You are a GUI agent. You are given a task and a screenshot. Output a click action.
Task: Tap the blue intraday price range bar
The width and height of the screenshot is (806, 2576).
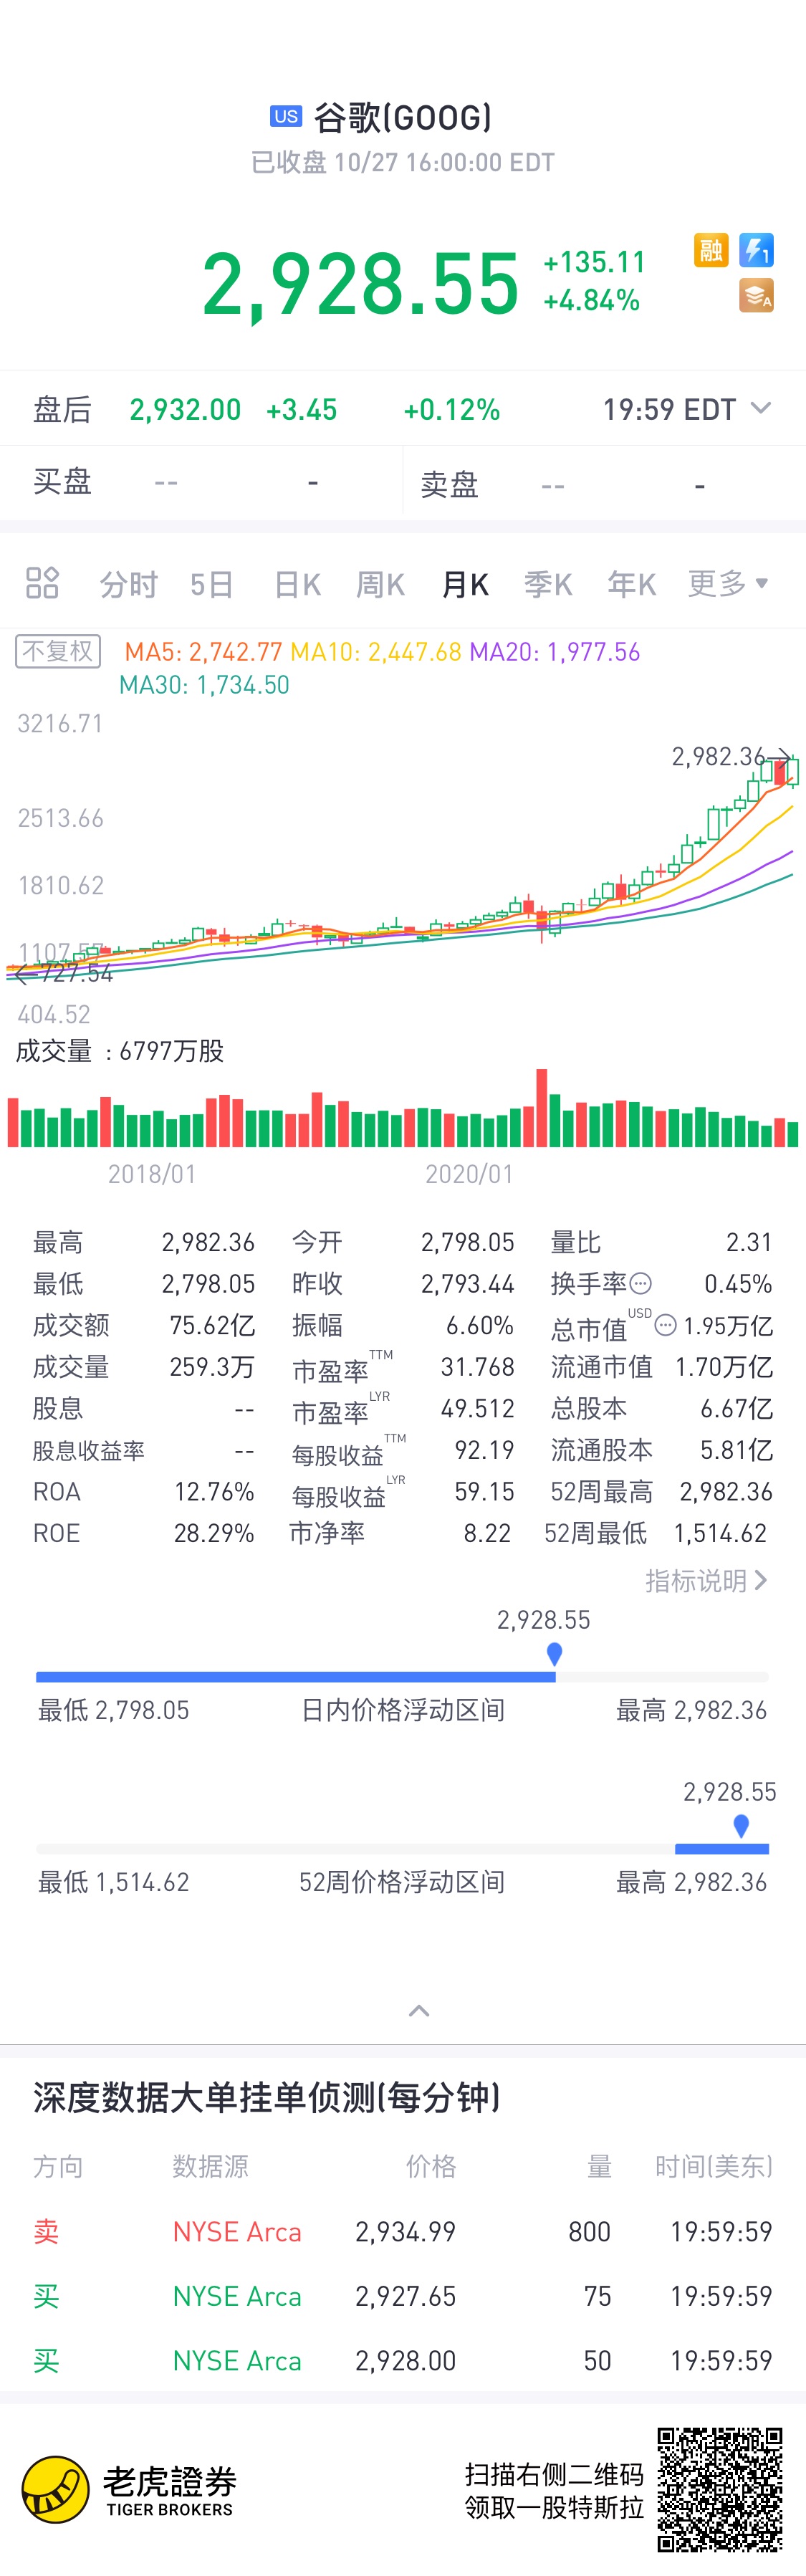(x=296, y=1677)
